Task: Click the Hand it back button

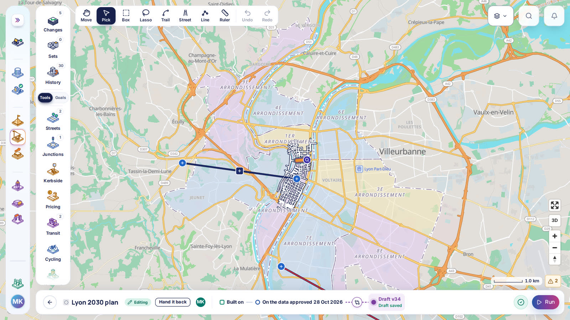Action: 173,302
